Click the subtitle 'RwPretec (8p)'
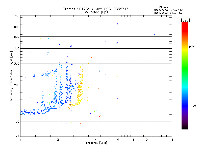202x152 pixels. click(x=96, y=12)
